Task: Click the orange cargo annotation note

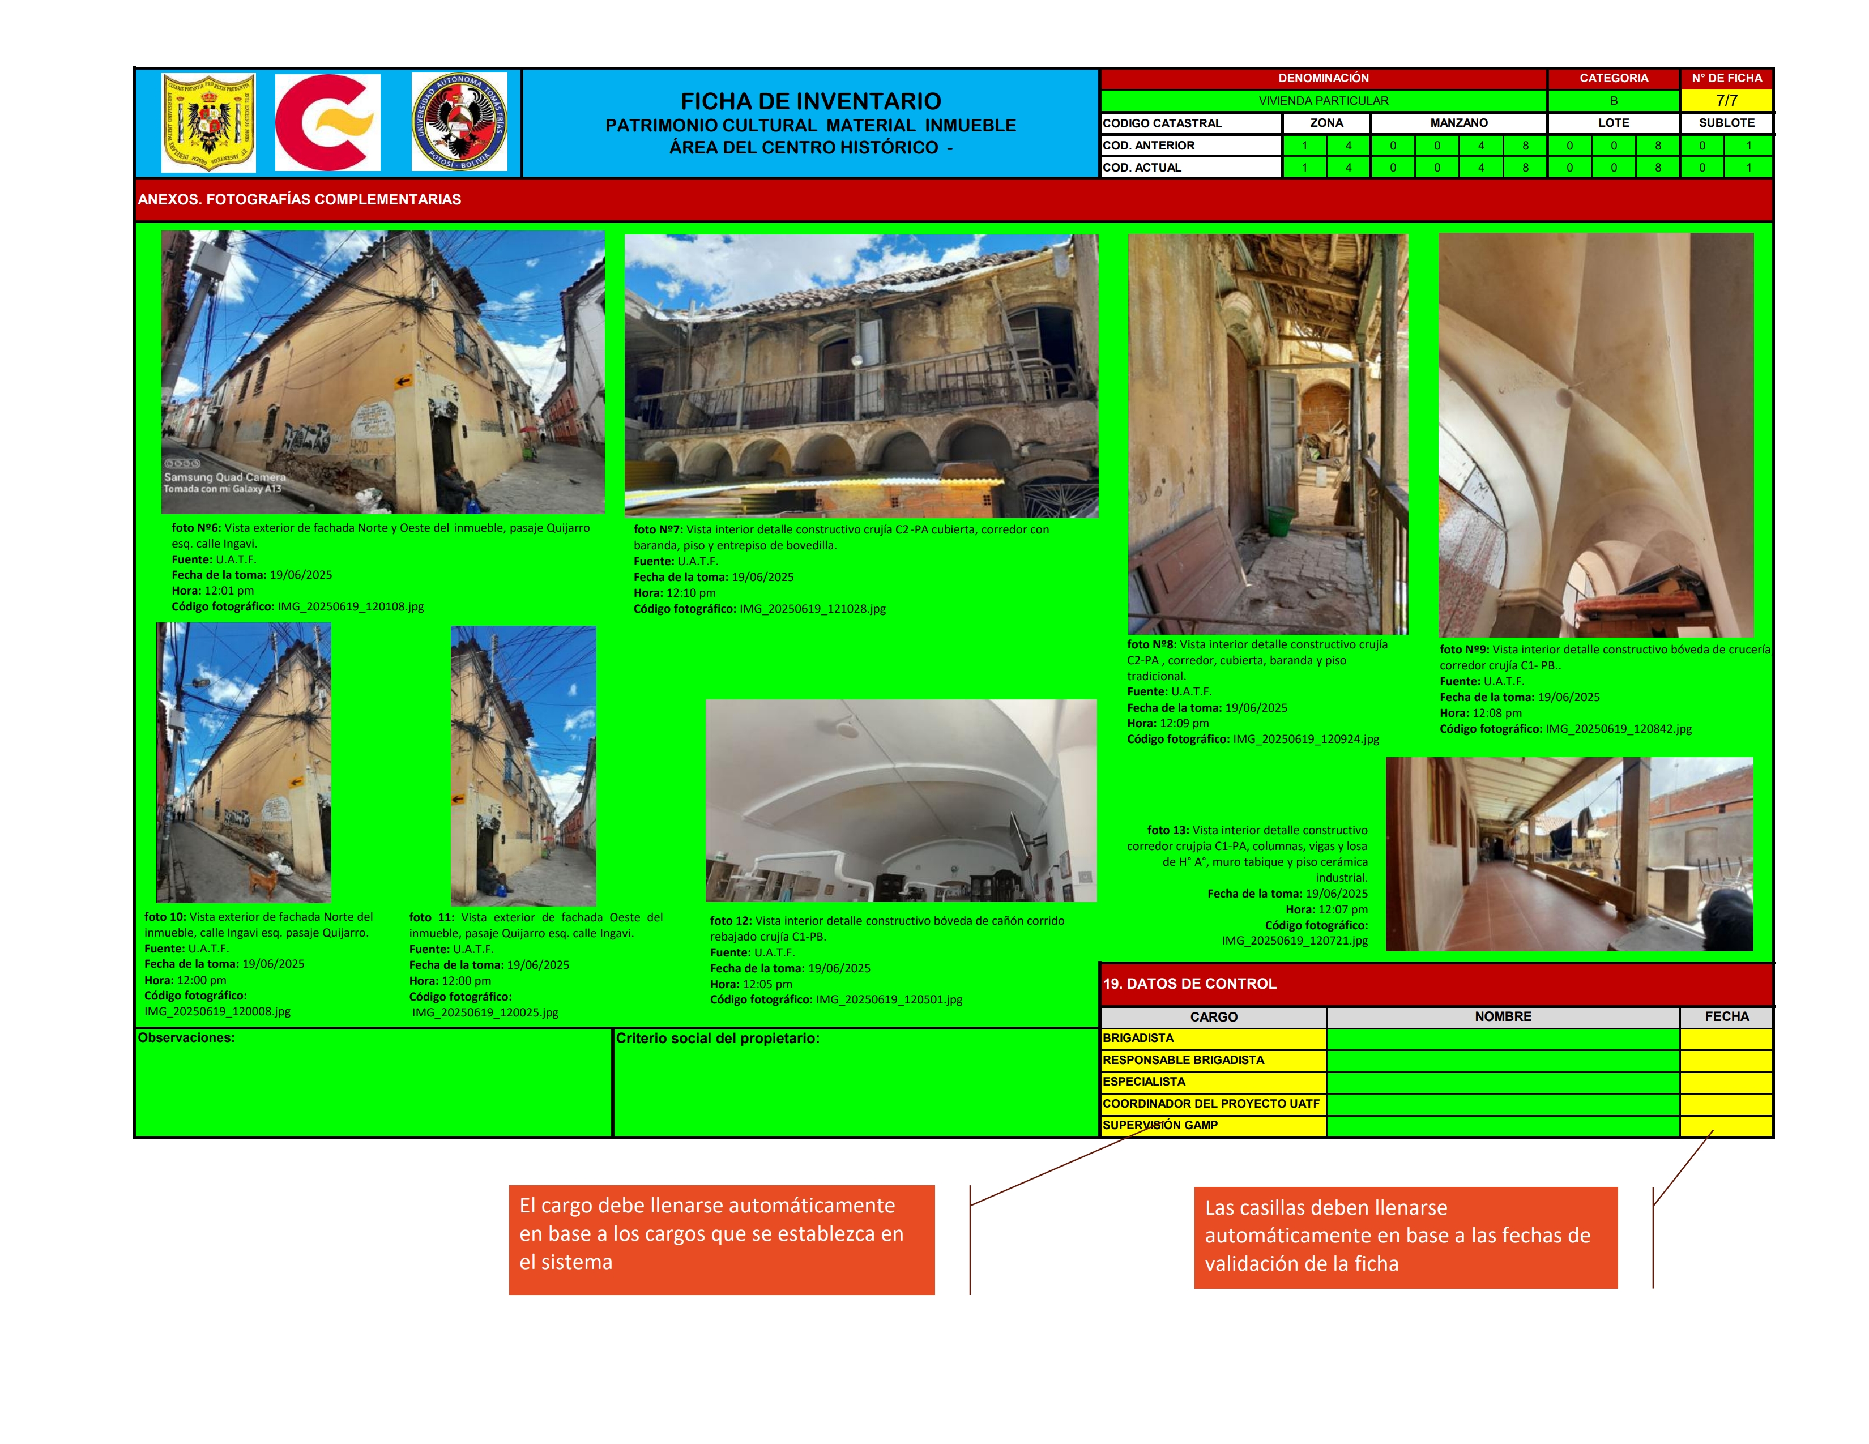Action: click(x=722, y=1240)
